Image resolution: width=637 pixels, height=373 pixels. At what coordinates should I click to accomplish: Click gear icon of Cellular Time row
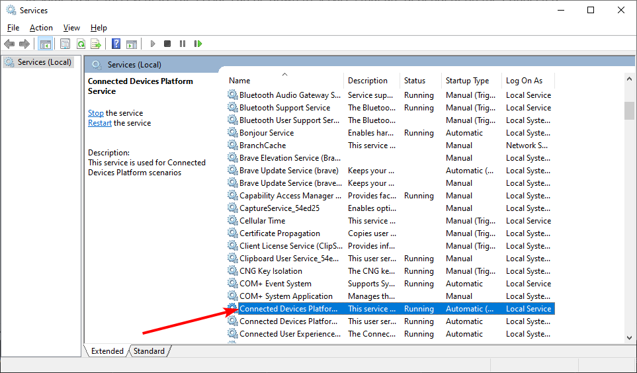pos(232,221)
